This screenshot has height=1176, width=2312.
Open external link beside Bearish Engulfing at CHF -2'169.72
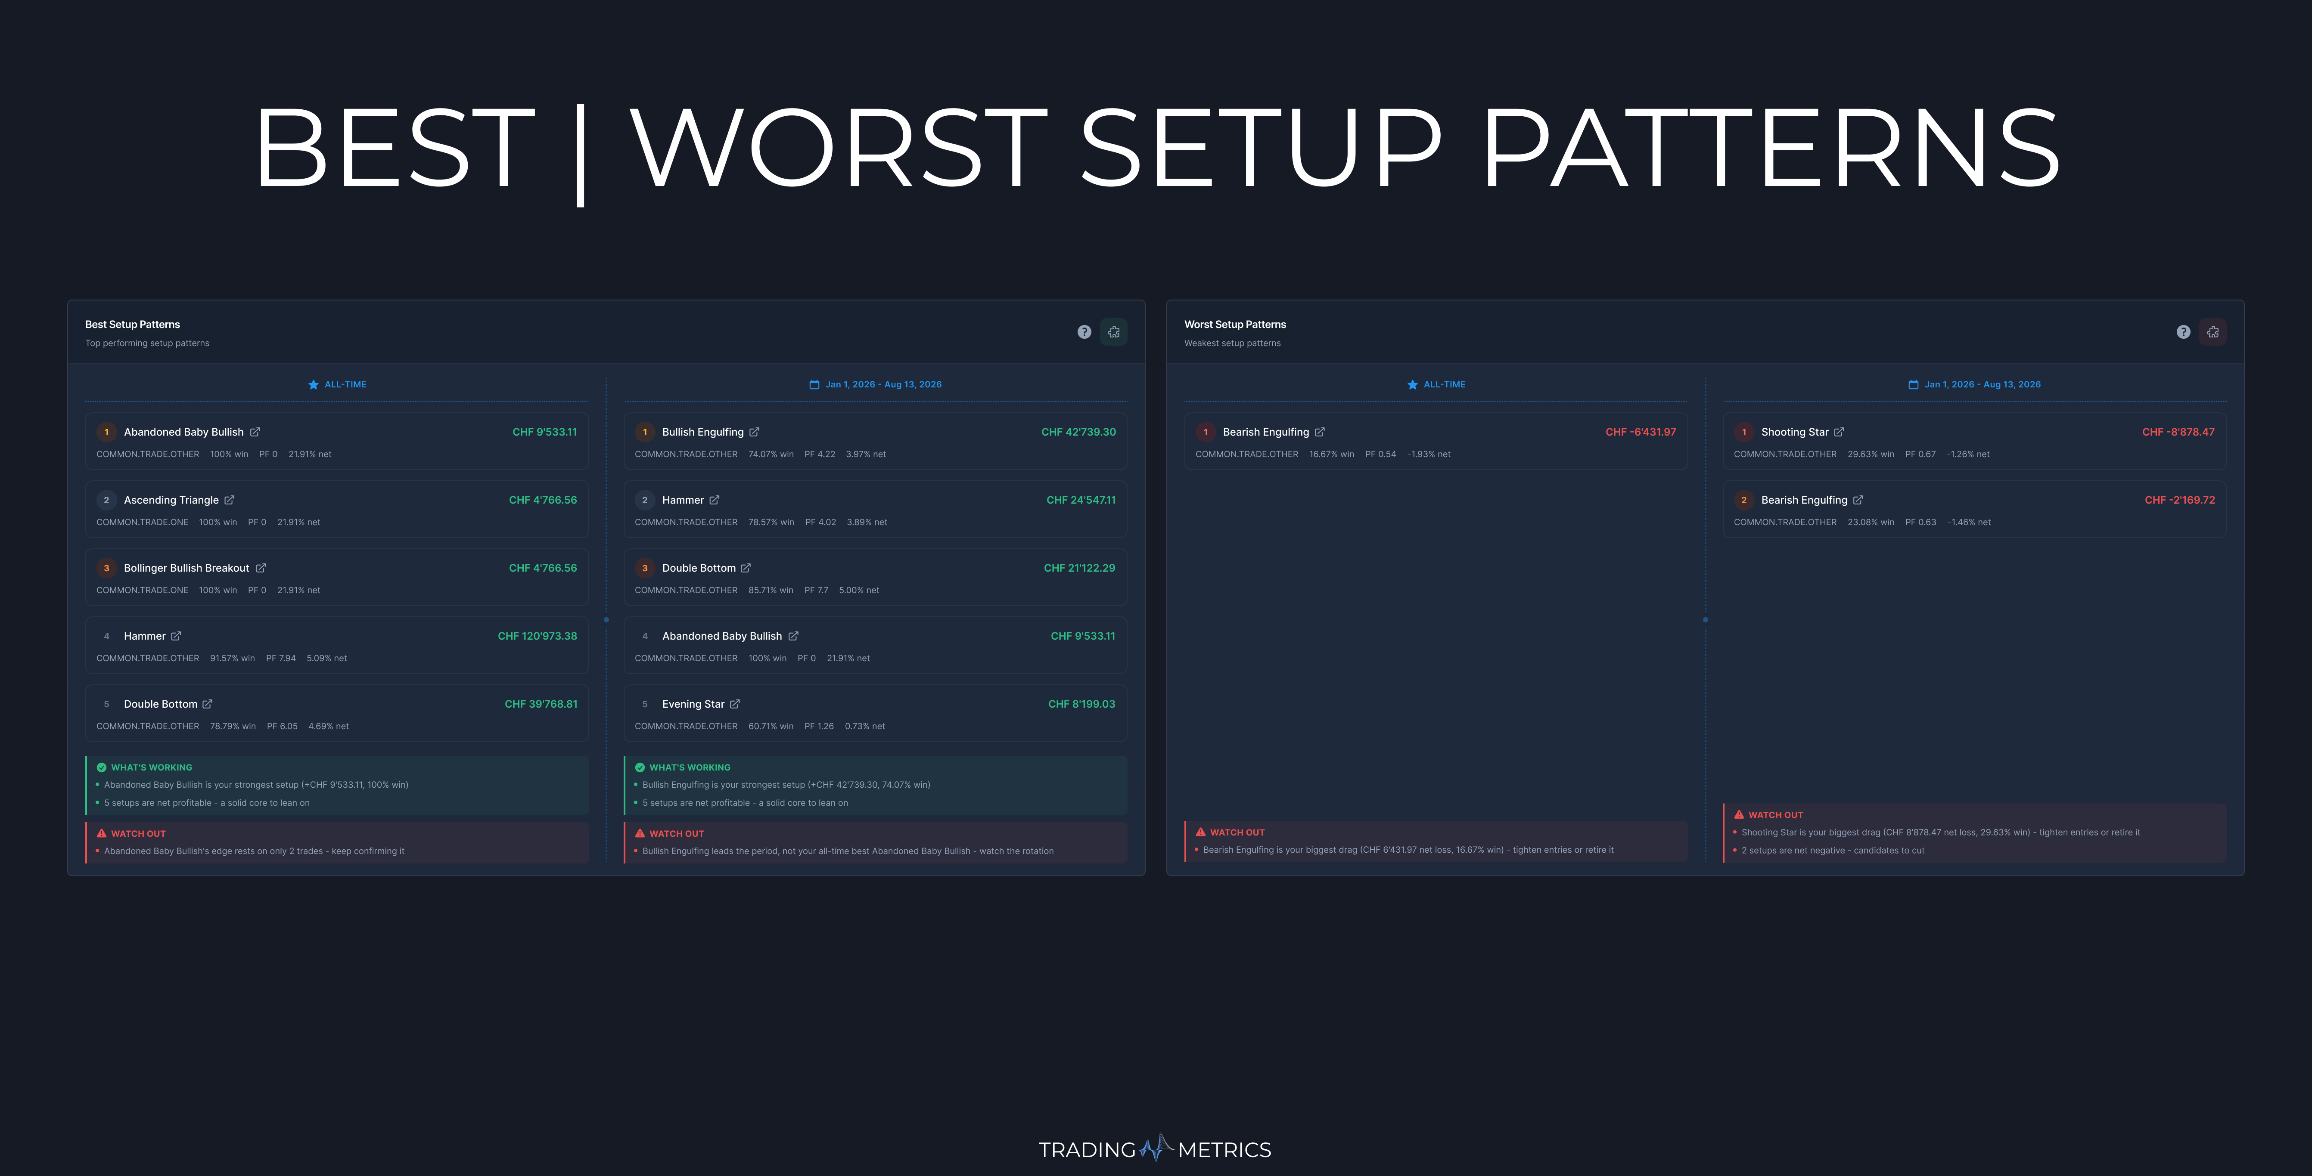point(1858,500)
